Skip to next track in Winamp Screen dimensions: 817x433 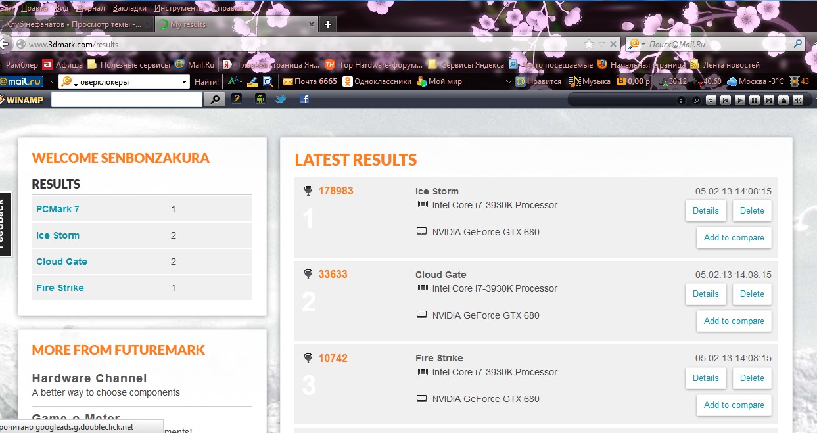coord(768,101)
